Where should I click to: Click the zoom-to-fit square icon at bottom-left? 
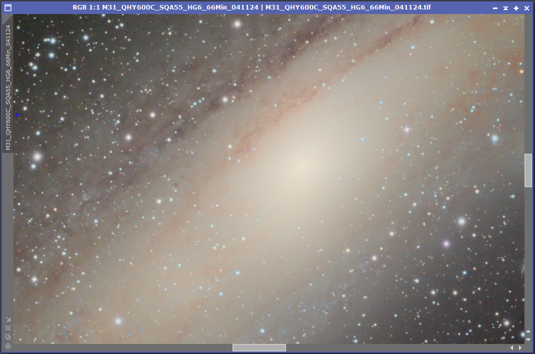(8, 328)
